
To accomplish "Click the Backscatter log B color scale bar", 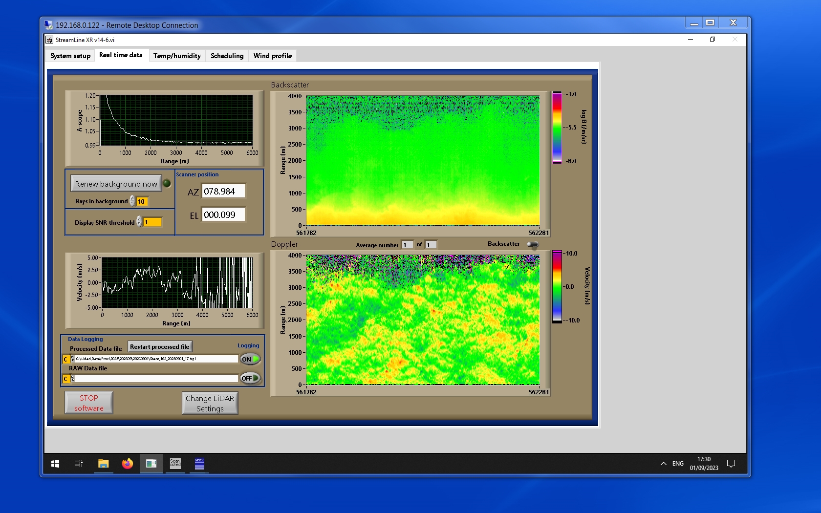I will [x=557, y=127].
